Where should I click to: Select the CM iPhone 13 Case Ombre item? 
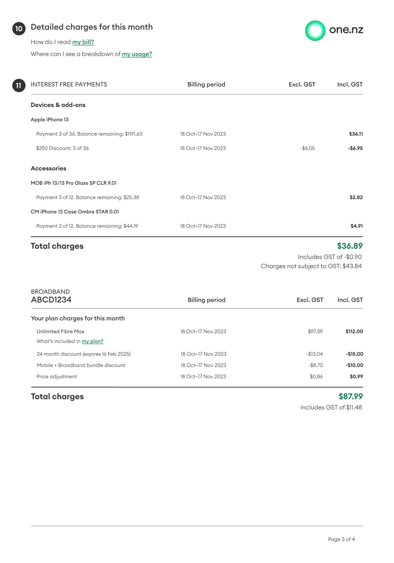[x=75, y=212]
